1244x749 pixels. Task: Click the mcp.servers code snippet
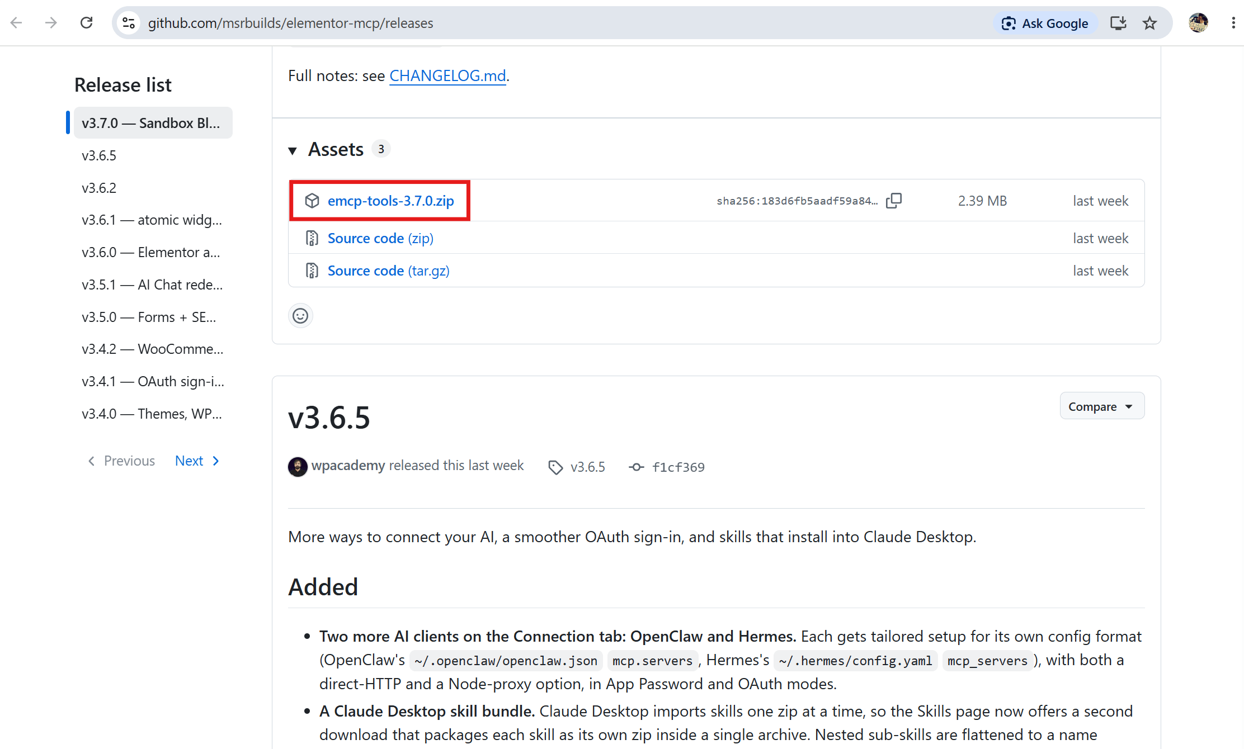652,661
